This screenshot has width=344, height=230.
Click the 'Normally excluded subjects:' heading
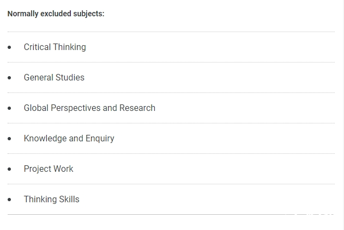click(56, 14)
